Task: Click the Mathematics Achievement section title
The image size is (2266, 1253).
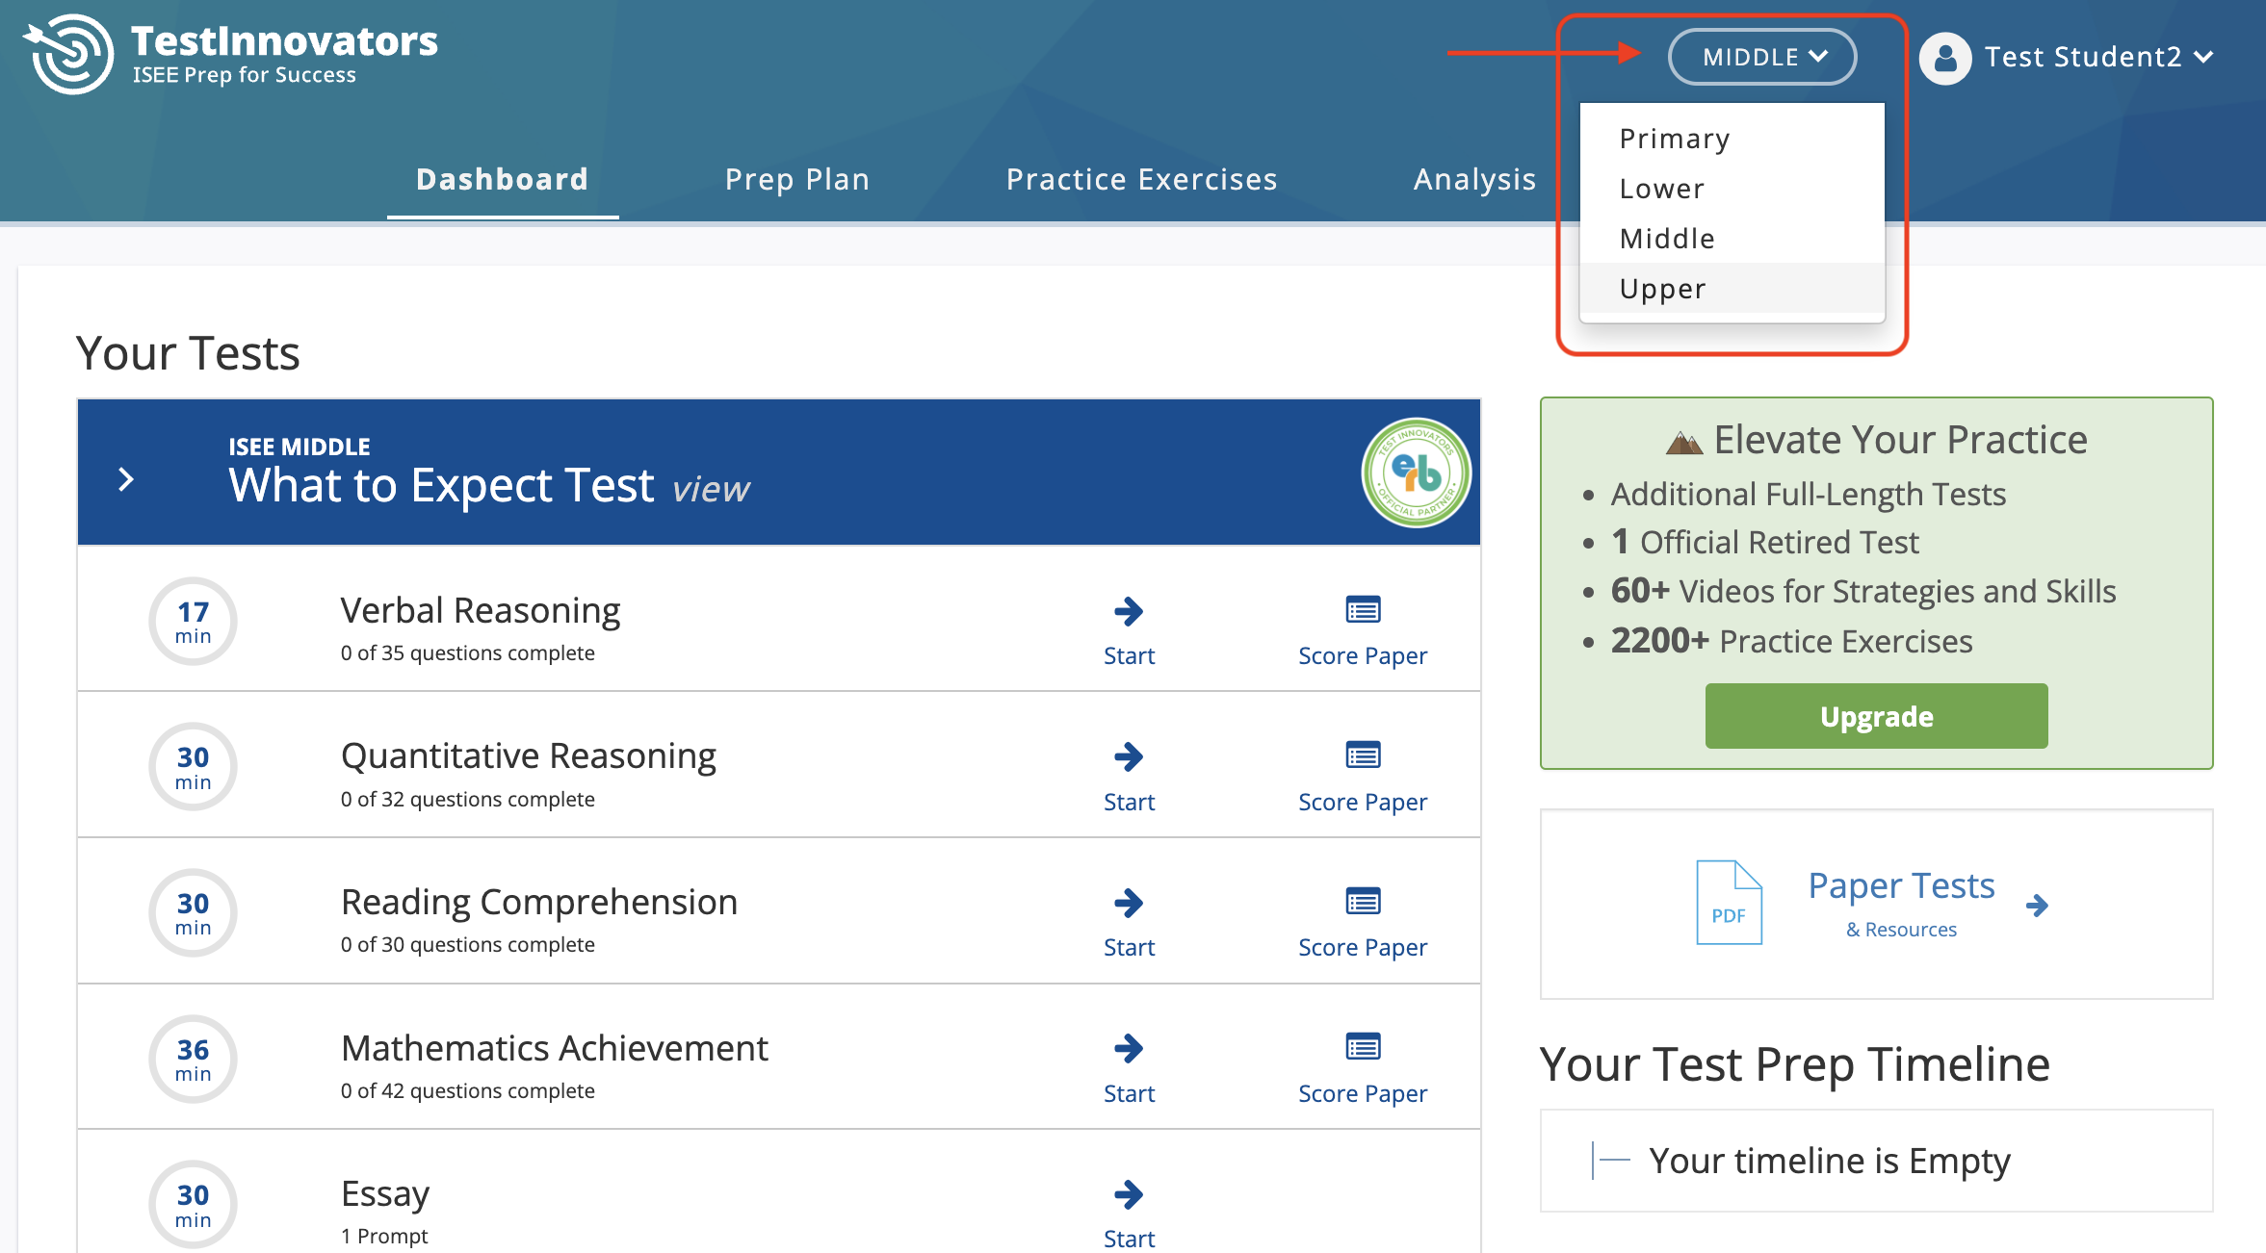Action: click(x=555, y=1048)
